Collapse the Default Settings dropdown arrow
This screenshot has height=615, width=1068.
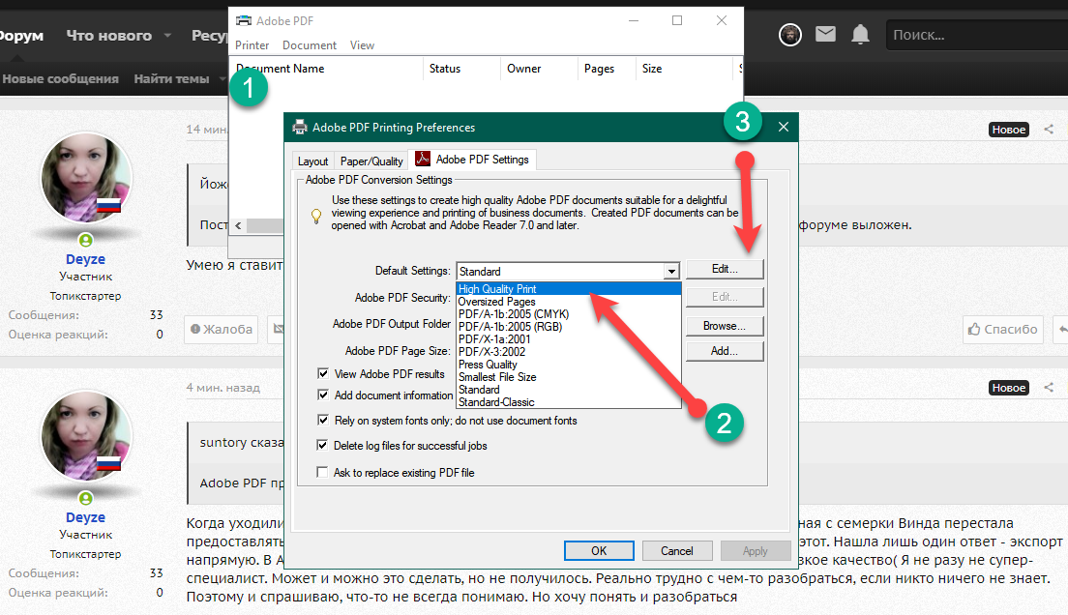tap(671, 271)
